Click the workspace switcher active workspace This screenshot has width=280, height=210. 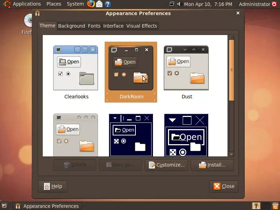pos(256,206)
